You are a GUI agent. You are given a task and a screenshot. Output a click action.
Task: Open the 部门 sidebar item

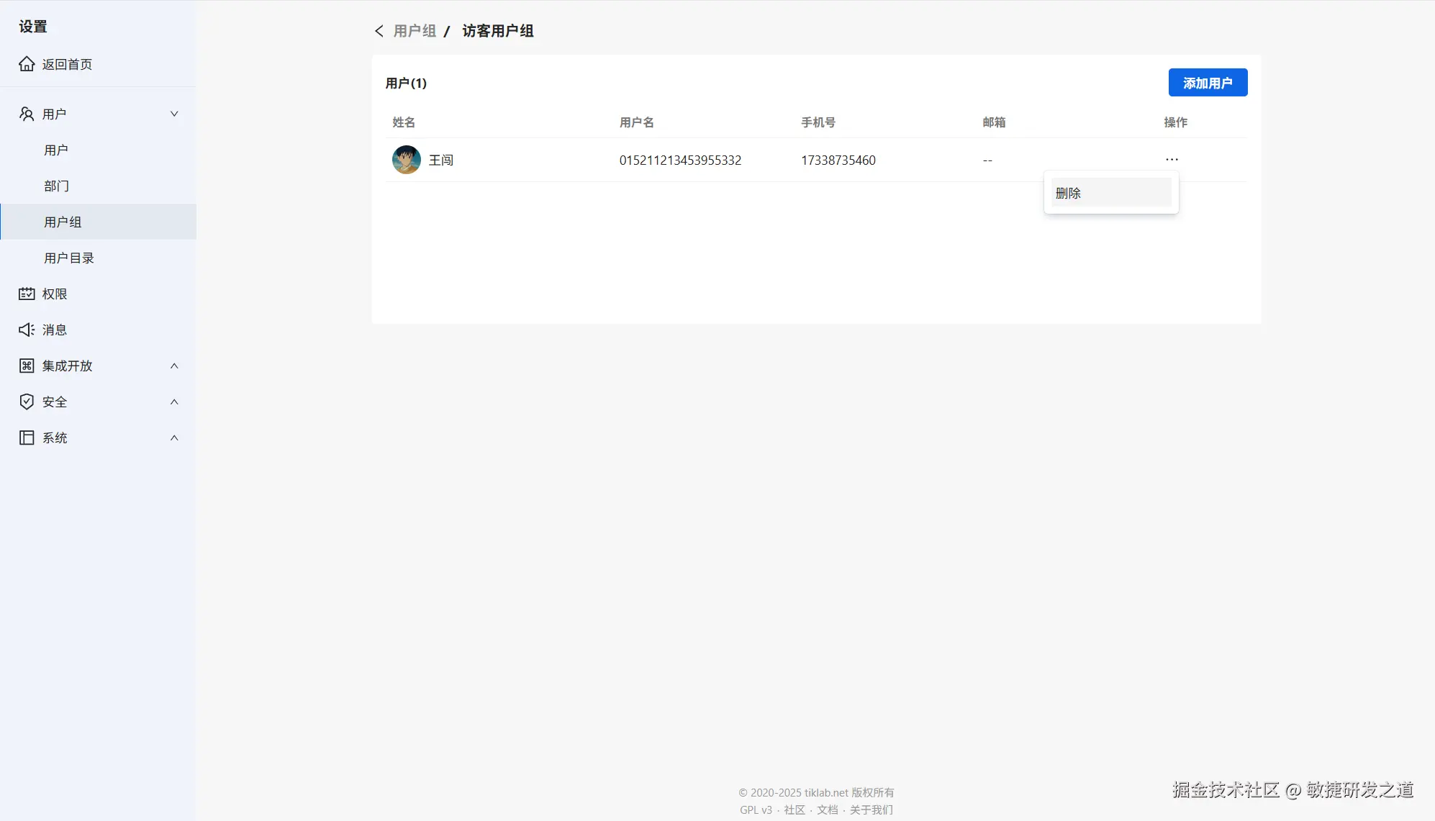[x=56, y=186]
